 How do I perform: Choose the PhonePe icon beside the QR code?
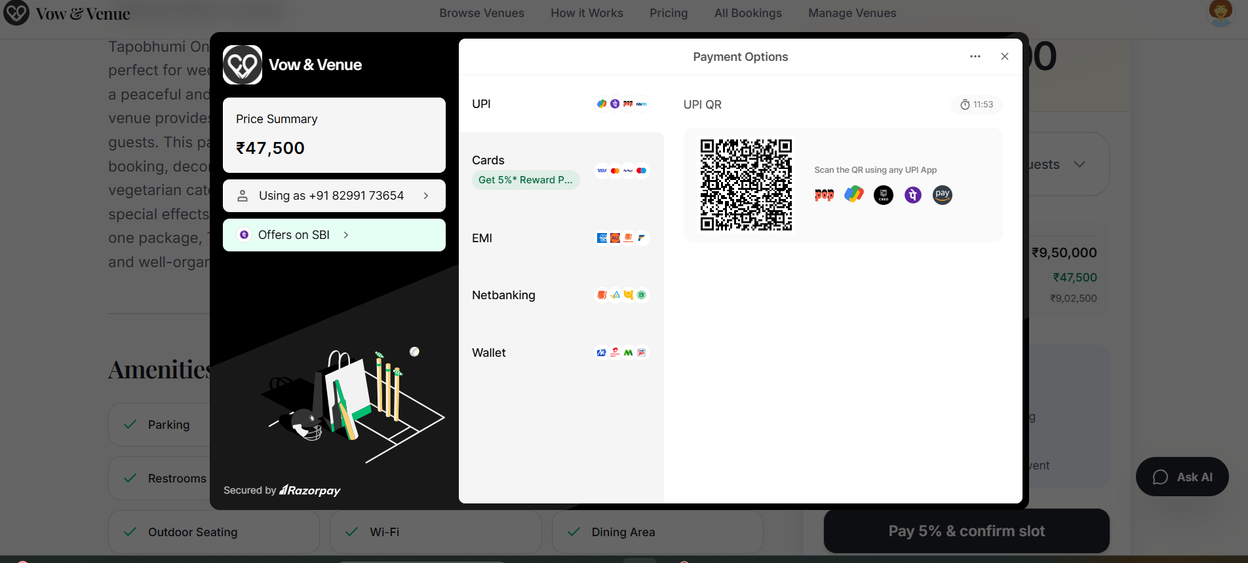click(913, 195)
